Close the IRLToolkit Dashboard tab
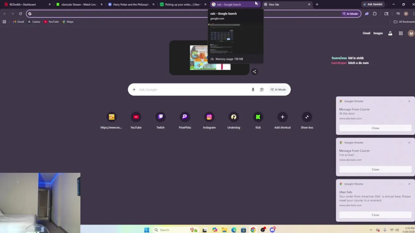Viewport: 415px width, 233px height. (x=50, y=5)
